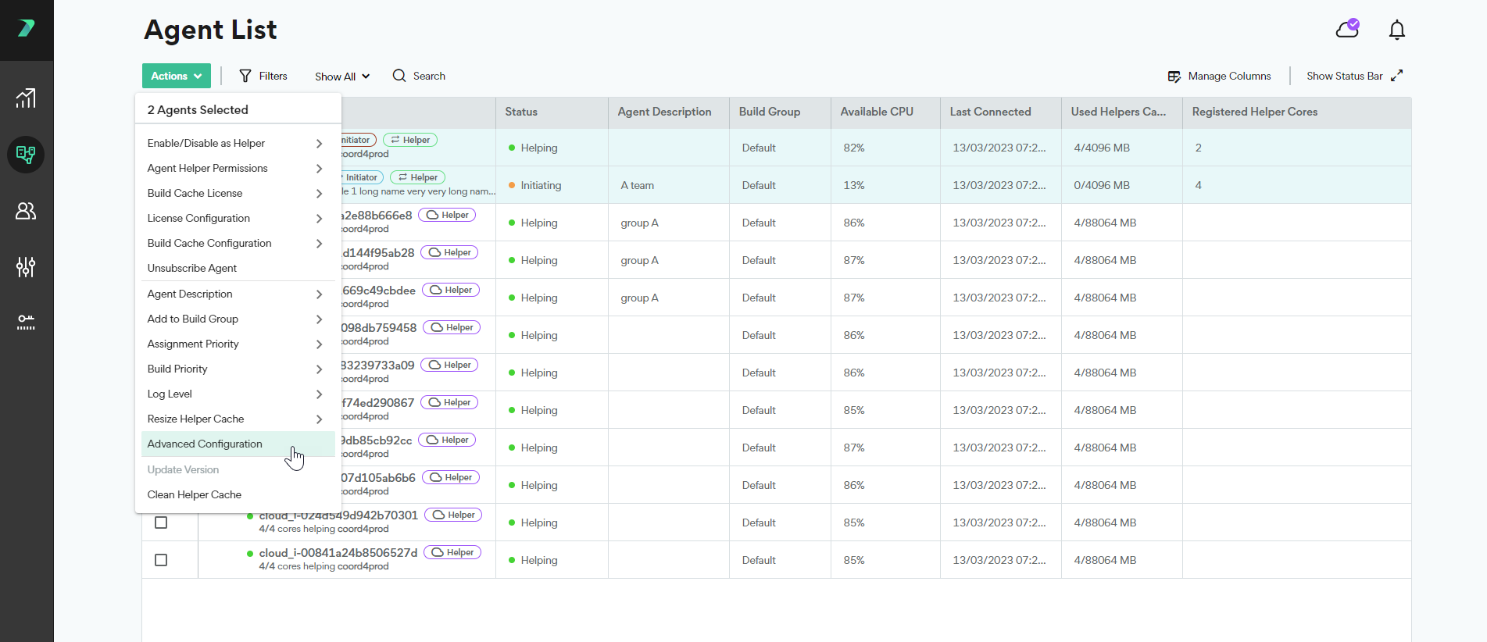
Task: Open the agents monitor sidebar icon
Action: tap(26, 155)
